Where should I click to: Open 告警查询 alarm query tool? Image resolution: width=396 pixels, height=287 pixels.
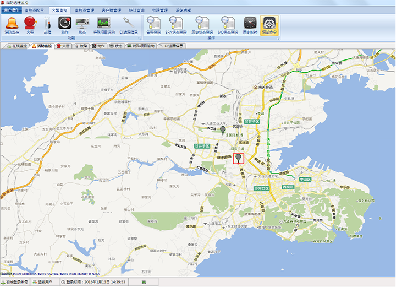[155, 25]
